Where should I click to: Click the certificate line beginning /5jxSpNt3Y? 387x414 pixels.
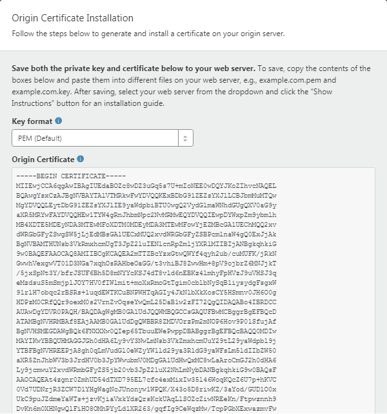[x=146, y=273]
